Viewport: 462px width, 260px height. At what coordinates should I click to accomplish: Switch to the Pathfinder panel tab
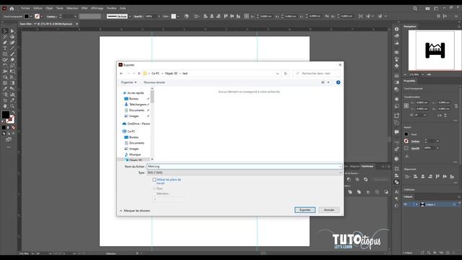click(367, 167)
